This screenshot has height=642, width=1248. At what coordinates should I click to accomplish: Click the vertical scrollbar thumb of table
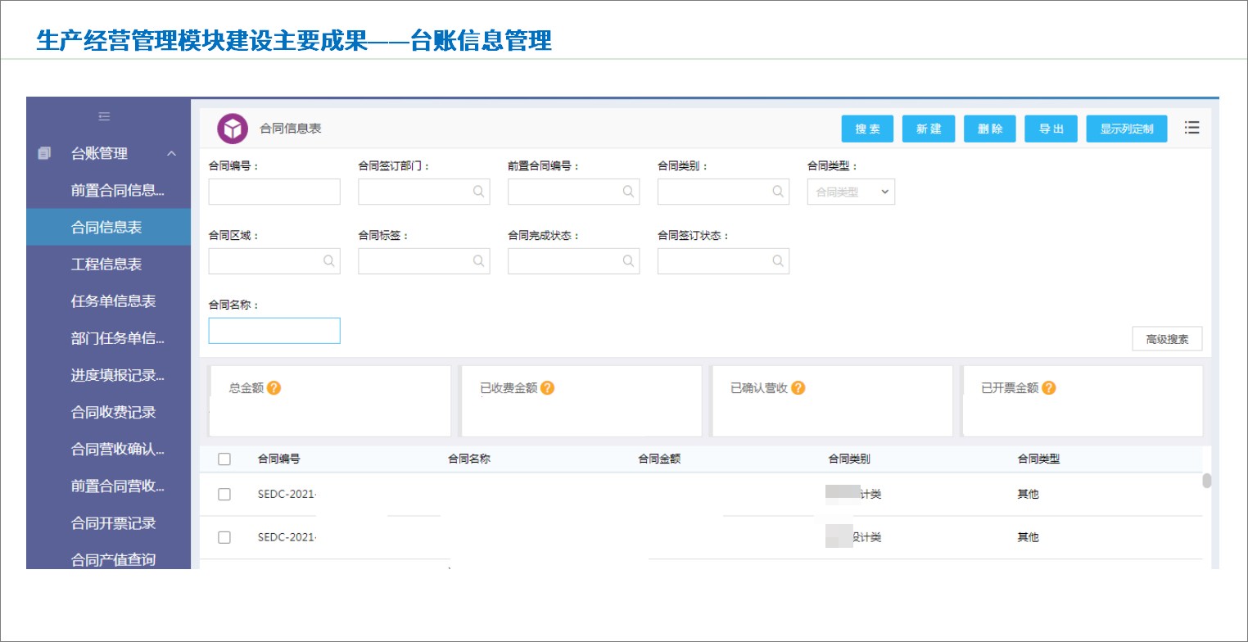[1206, 481]
